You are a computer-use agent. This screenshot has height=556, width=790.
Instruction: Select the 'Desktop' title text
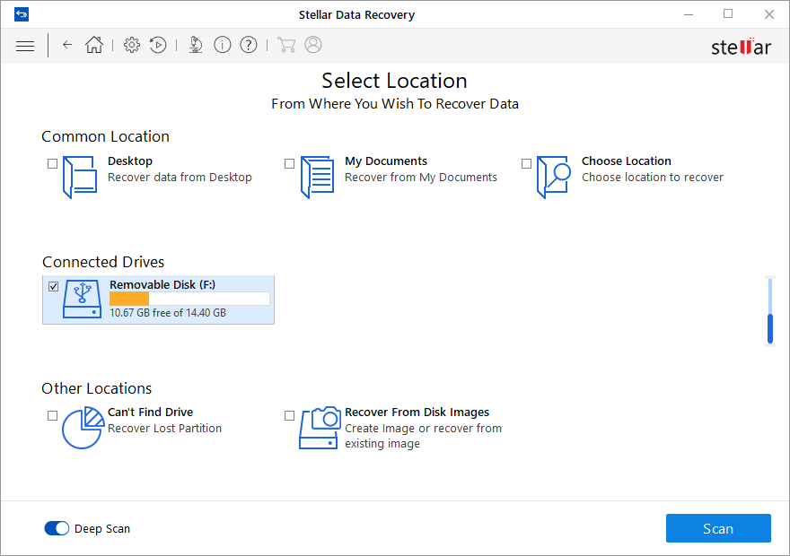[x=130, y=161]
